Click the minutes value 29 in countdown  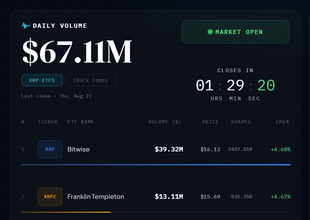click(235, 85)
